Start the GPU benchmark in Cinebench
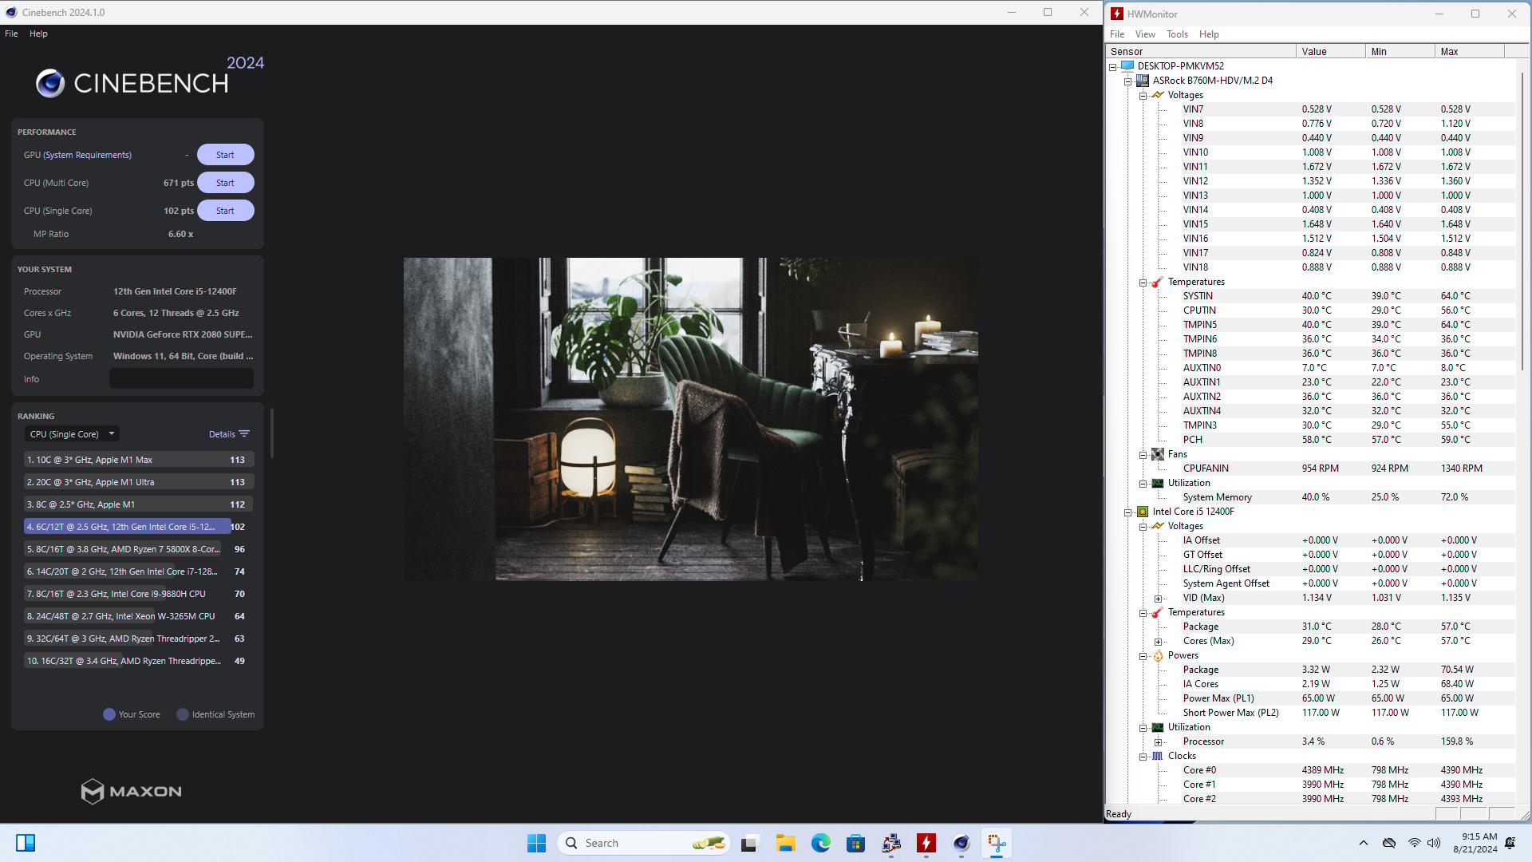Screen dimensions: 1532x862 pyautogui.click(x=225, y=155)
